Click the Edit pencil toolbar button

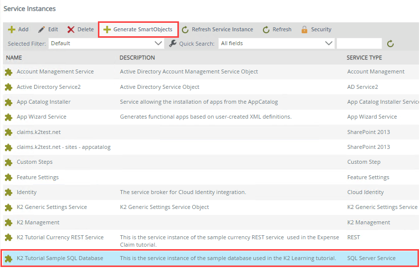pos(48,29)
